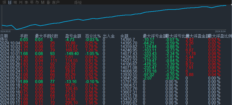Click the floating loss ratio -3.39 %
232x105 pixels.
(172, 64)
